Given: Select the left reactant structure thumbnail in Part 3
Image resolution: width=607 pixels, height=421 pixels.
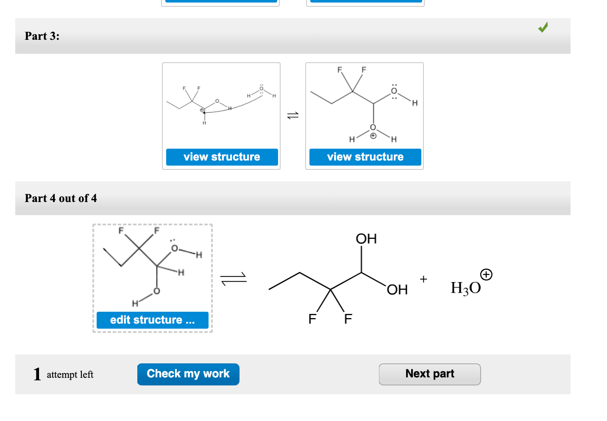Looking at the screenshot, I should tap(221, 106).
